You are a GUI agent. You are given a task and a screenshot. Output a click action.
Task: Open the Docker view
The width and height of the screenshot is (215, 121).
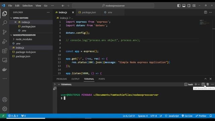[4, 70]
